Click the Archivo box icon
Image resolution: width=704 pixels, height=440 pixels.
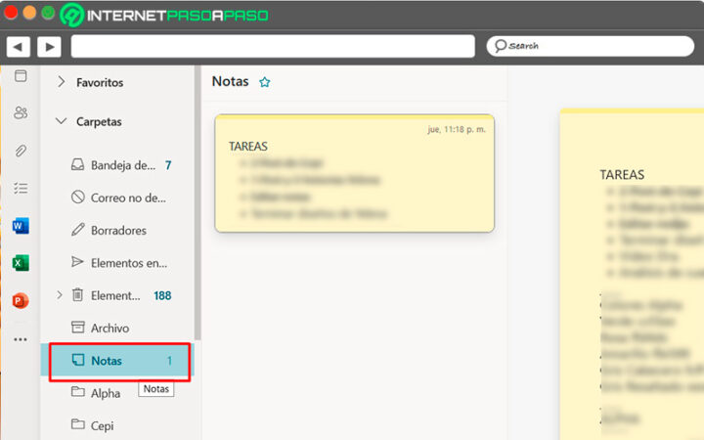point(77,327)
